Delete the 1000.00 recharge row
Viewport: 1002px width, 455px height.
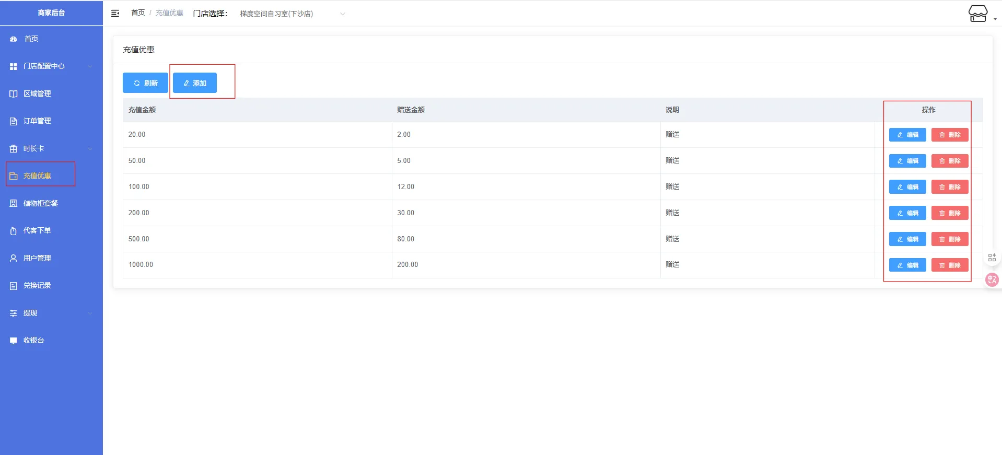pyautogui.click(x=949, y=265)
